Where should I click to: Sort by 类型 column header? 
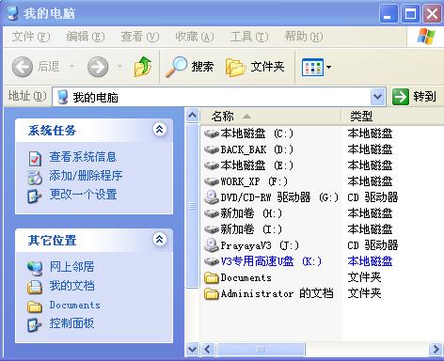point(392,117)
